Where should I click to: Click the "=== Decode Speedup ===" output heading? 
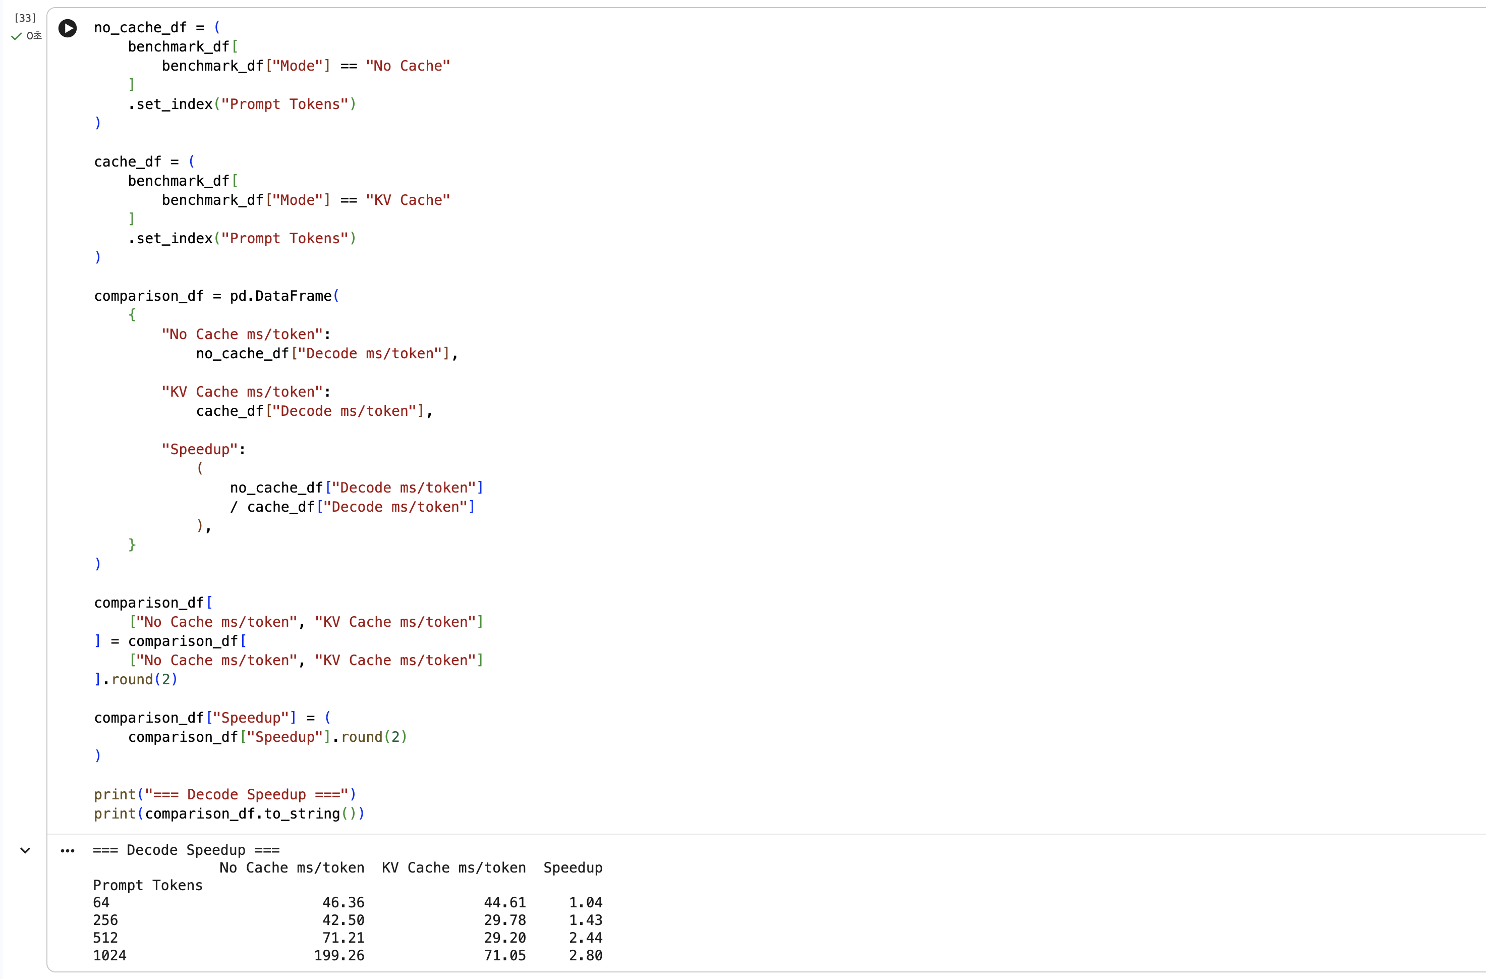point(186,850)
